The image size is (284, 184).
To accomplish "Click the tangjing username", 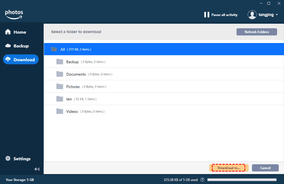I will click(266, 15).
